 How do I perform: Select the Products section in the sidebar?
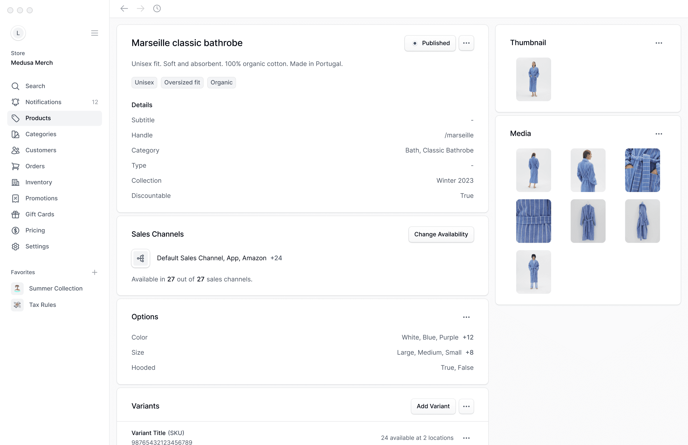[x=38, y=118]
